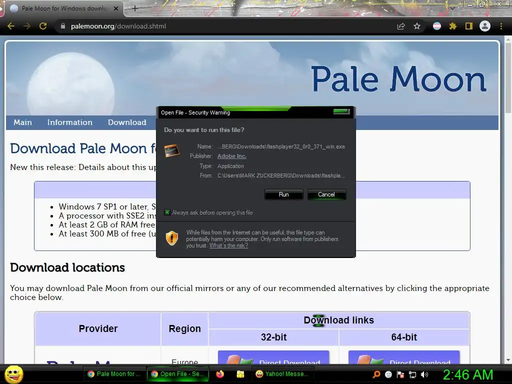
Task: Open the Download navigation item
Action: [127, 122]
